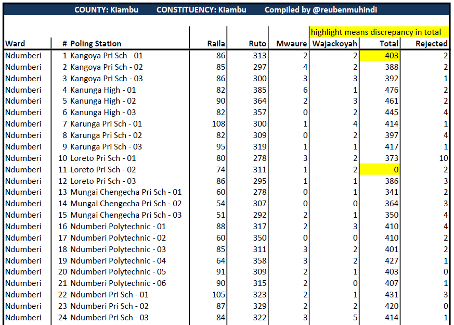Click 'Compiled by @reubenmuhindi' text

click(321, 10)
